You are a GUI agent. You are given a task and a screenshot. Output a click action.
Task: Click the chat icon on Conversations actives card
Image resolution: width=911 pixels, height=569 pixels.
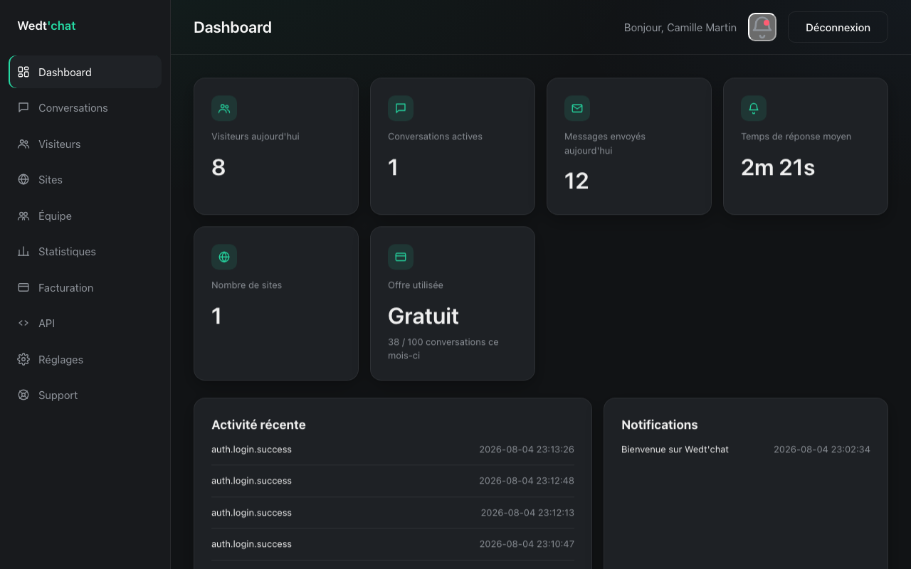click(401, 108)
